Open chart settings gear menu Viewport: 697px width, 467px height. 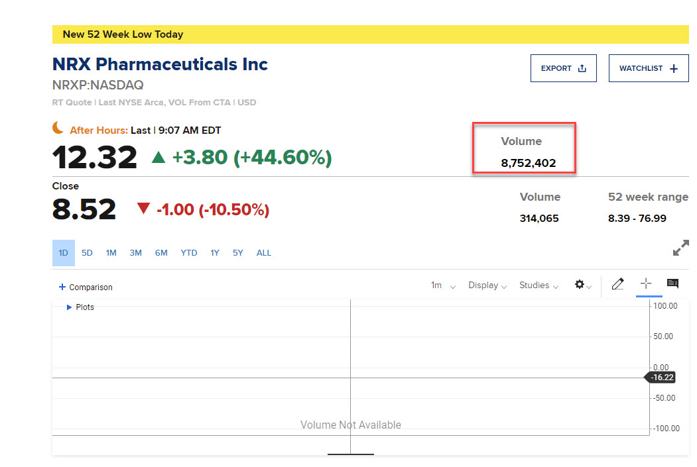(580, 285)
